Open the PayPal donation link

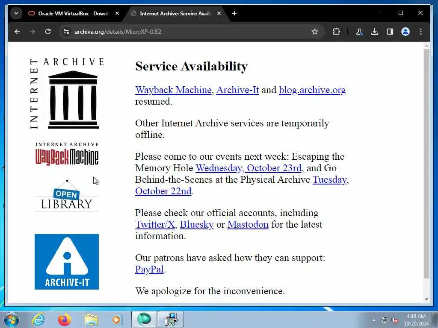click(x=149, y=269)
